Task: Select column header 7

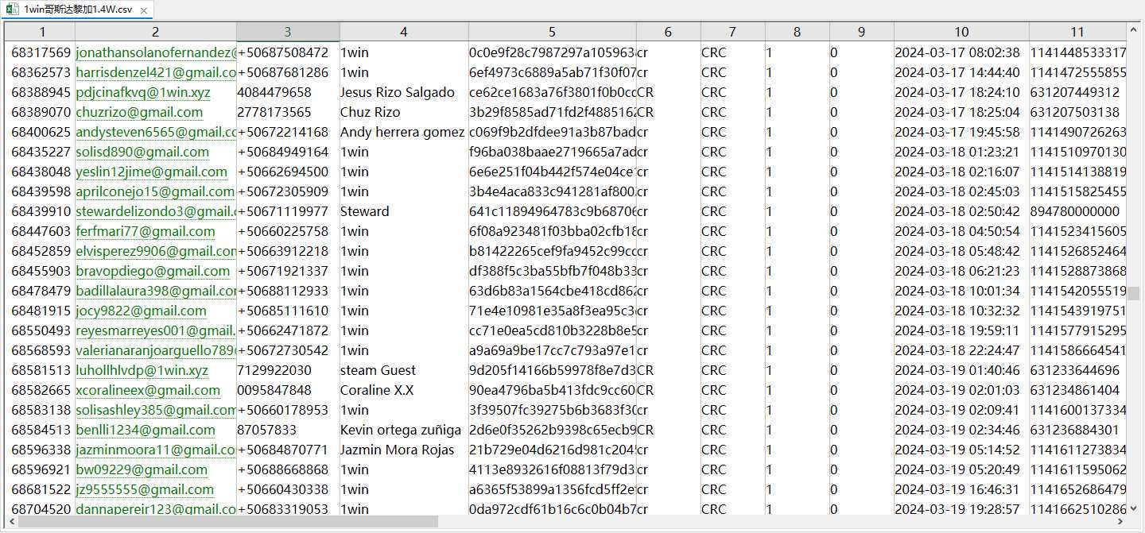Action: (732, 32)
